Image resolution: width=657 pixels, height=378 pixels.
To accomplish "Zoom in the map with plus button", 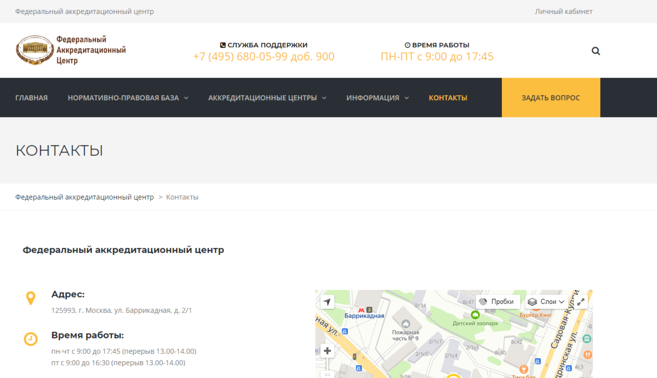I will coord(327,351).
